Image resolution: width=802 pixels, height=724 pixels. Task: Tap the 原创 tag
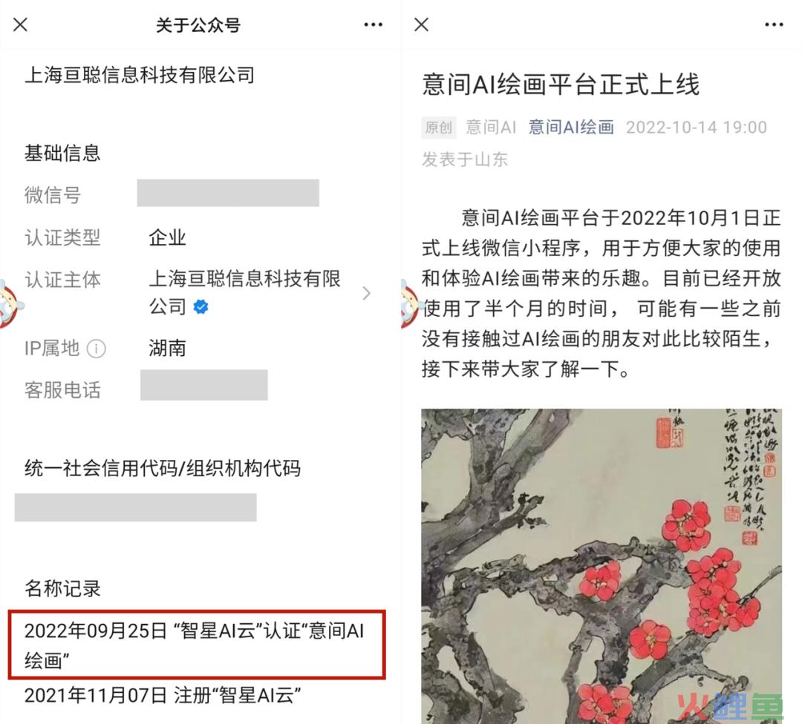pyautogui.click(x=439, y=128)
